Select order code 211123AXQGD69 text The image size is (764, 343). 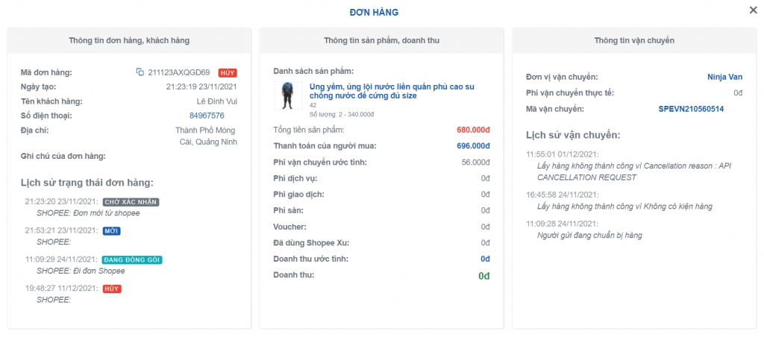pyautogui.click(x=179, y=72)
